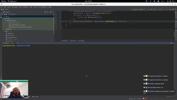This screenshot has width=177, height=100.
Task: Select composer.json in project tree
Action: click(x=12, y=38)
